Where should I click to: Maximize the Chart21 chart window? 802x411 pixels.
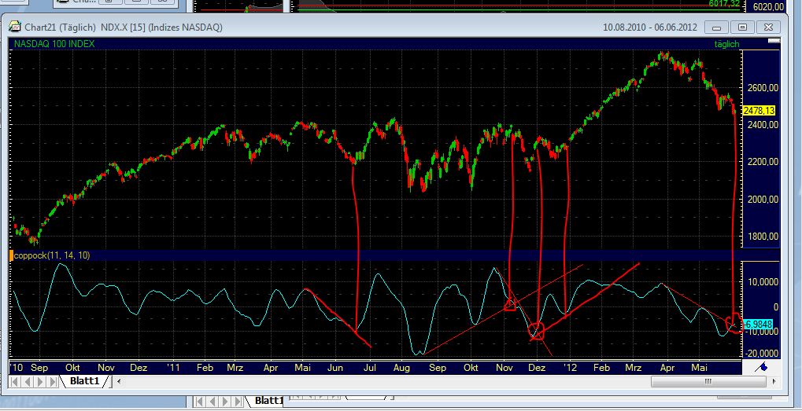click(742, 27)
